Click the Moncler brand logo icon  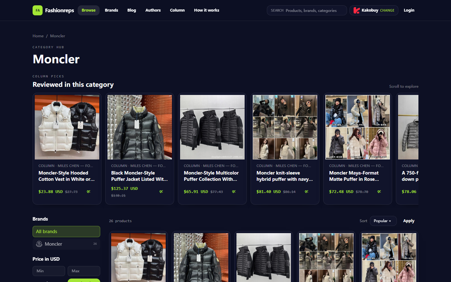pyautogui.click(x=39, y=244)
